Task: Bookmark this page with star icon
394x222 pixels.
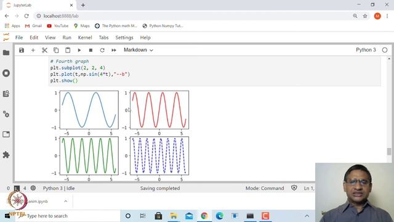Action: point(365,16)
